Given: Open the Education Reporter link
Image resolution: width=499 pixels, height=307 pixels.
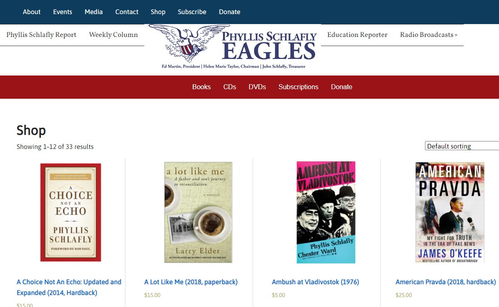Looking at the screenshot, I should pos(357,35).
